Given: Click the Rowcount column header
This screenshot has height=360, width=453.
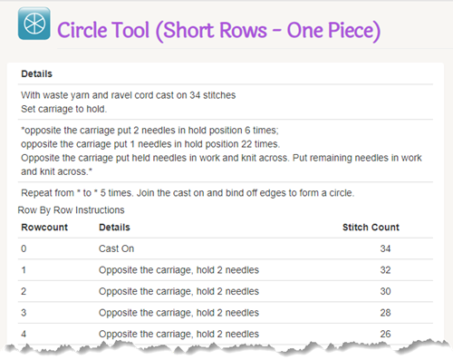Looking at the screenshot, I should pos(44,228).
